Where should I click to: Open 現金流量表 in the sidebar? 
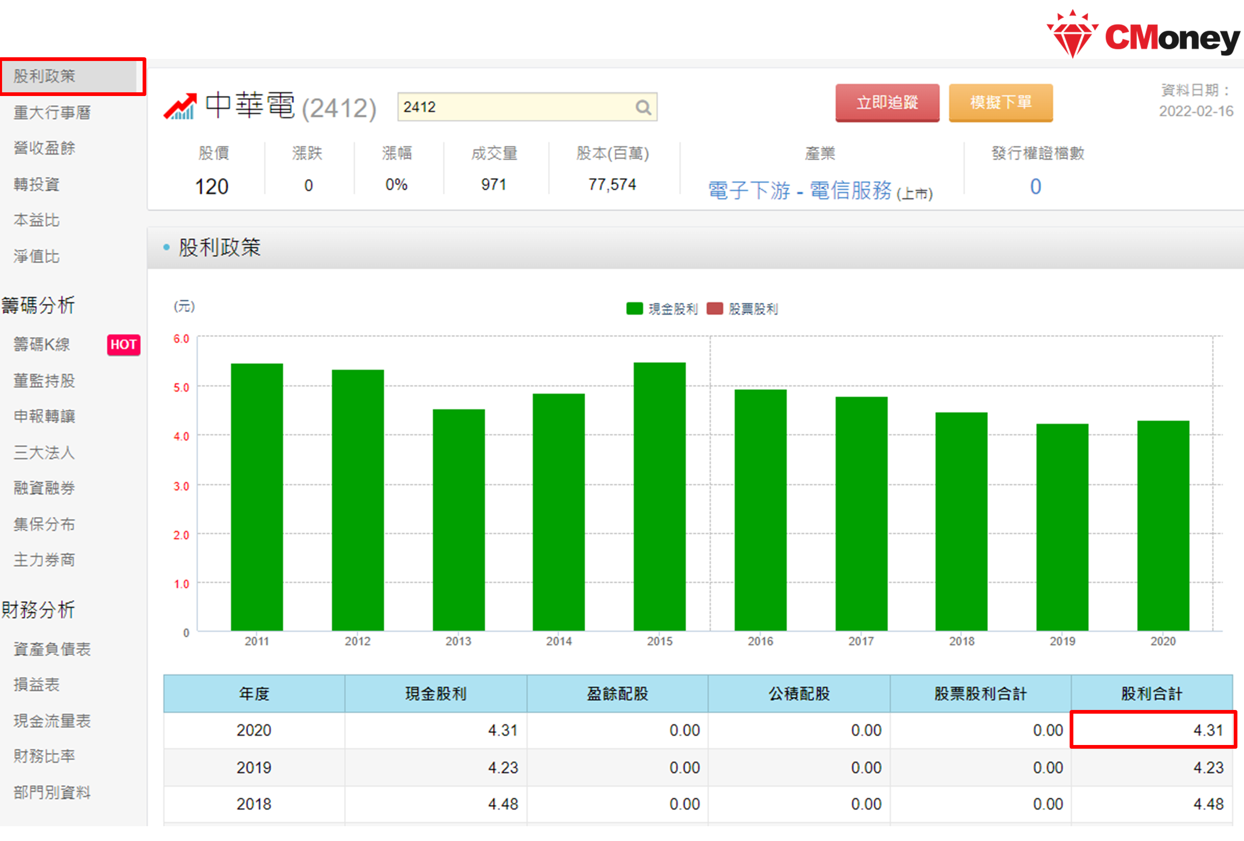coord(52,721)
